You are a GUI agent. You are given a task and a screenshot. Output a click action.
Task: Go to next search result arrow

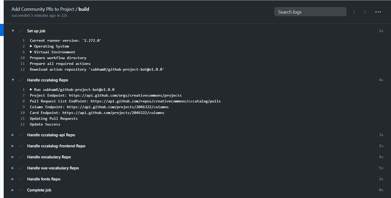[x=365, y=12]
